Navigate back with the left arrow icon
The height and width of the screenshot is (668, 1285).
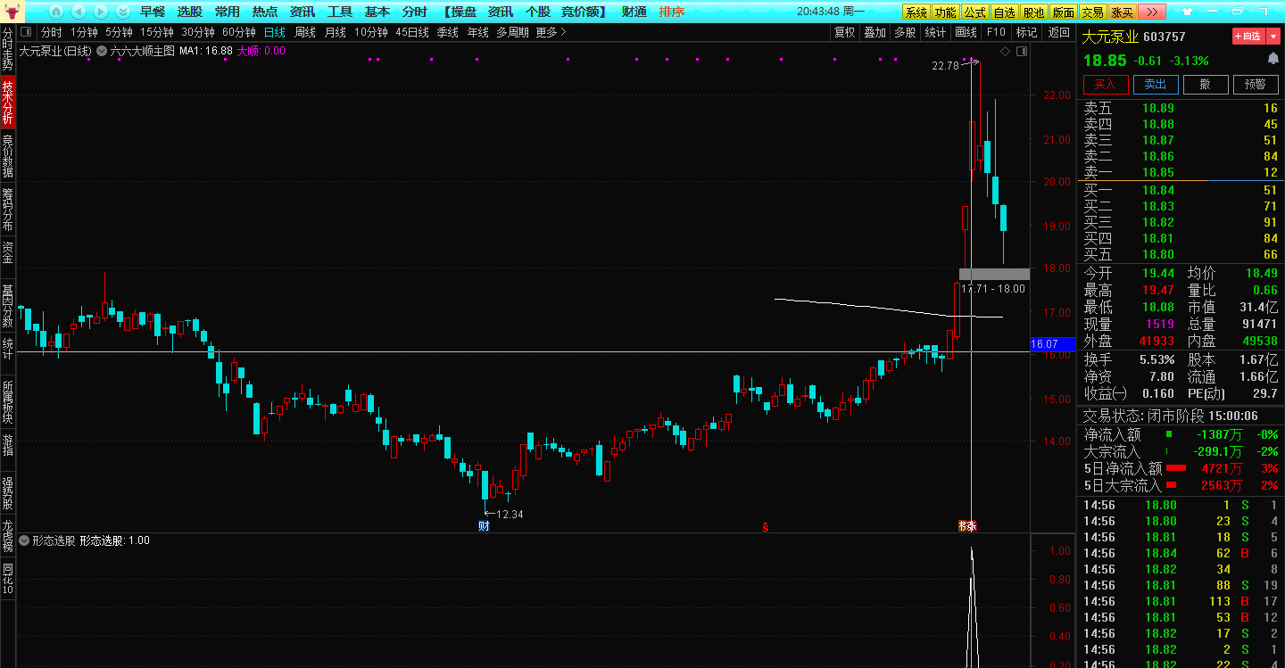(x=79, y=12)
